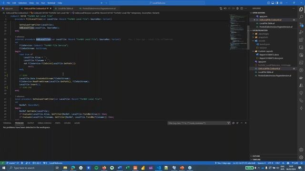Click the Synchronize Changes icon in status bar
Viewport: 305px width, 171px height.
[x=18, y=163]
